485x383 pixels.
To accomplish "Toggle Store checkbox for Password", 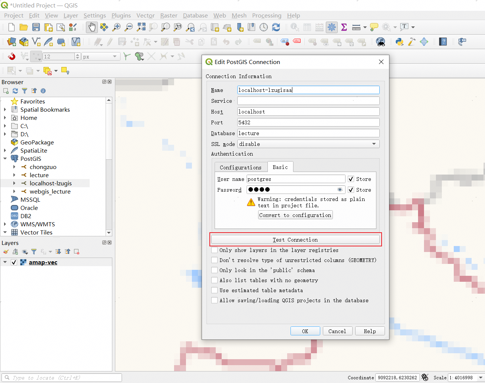I will 351,190.
